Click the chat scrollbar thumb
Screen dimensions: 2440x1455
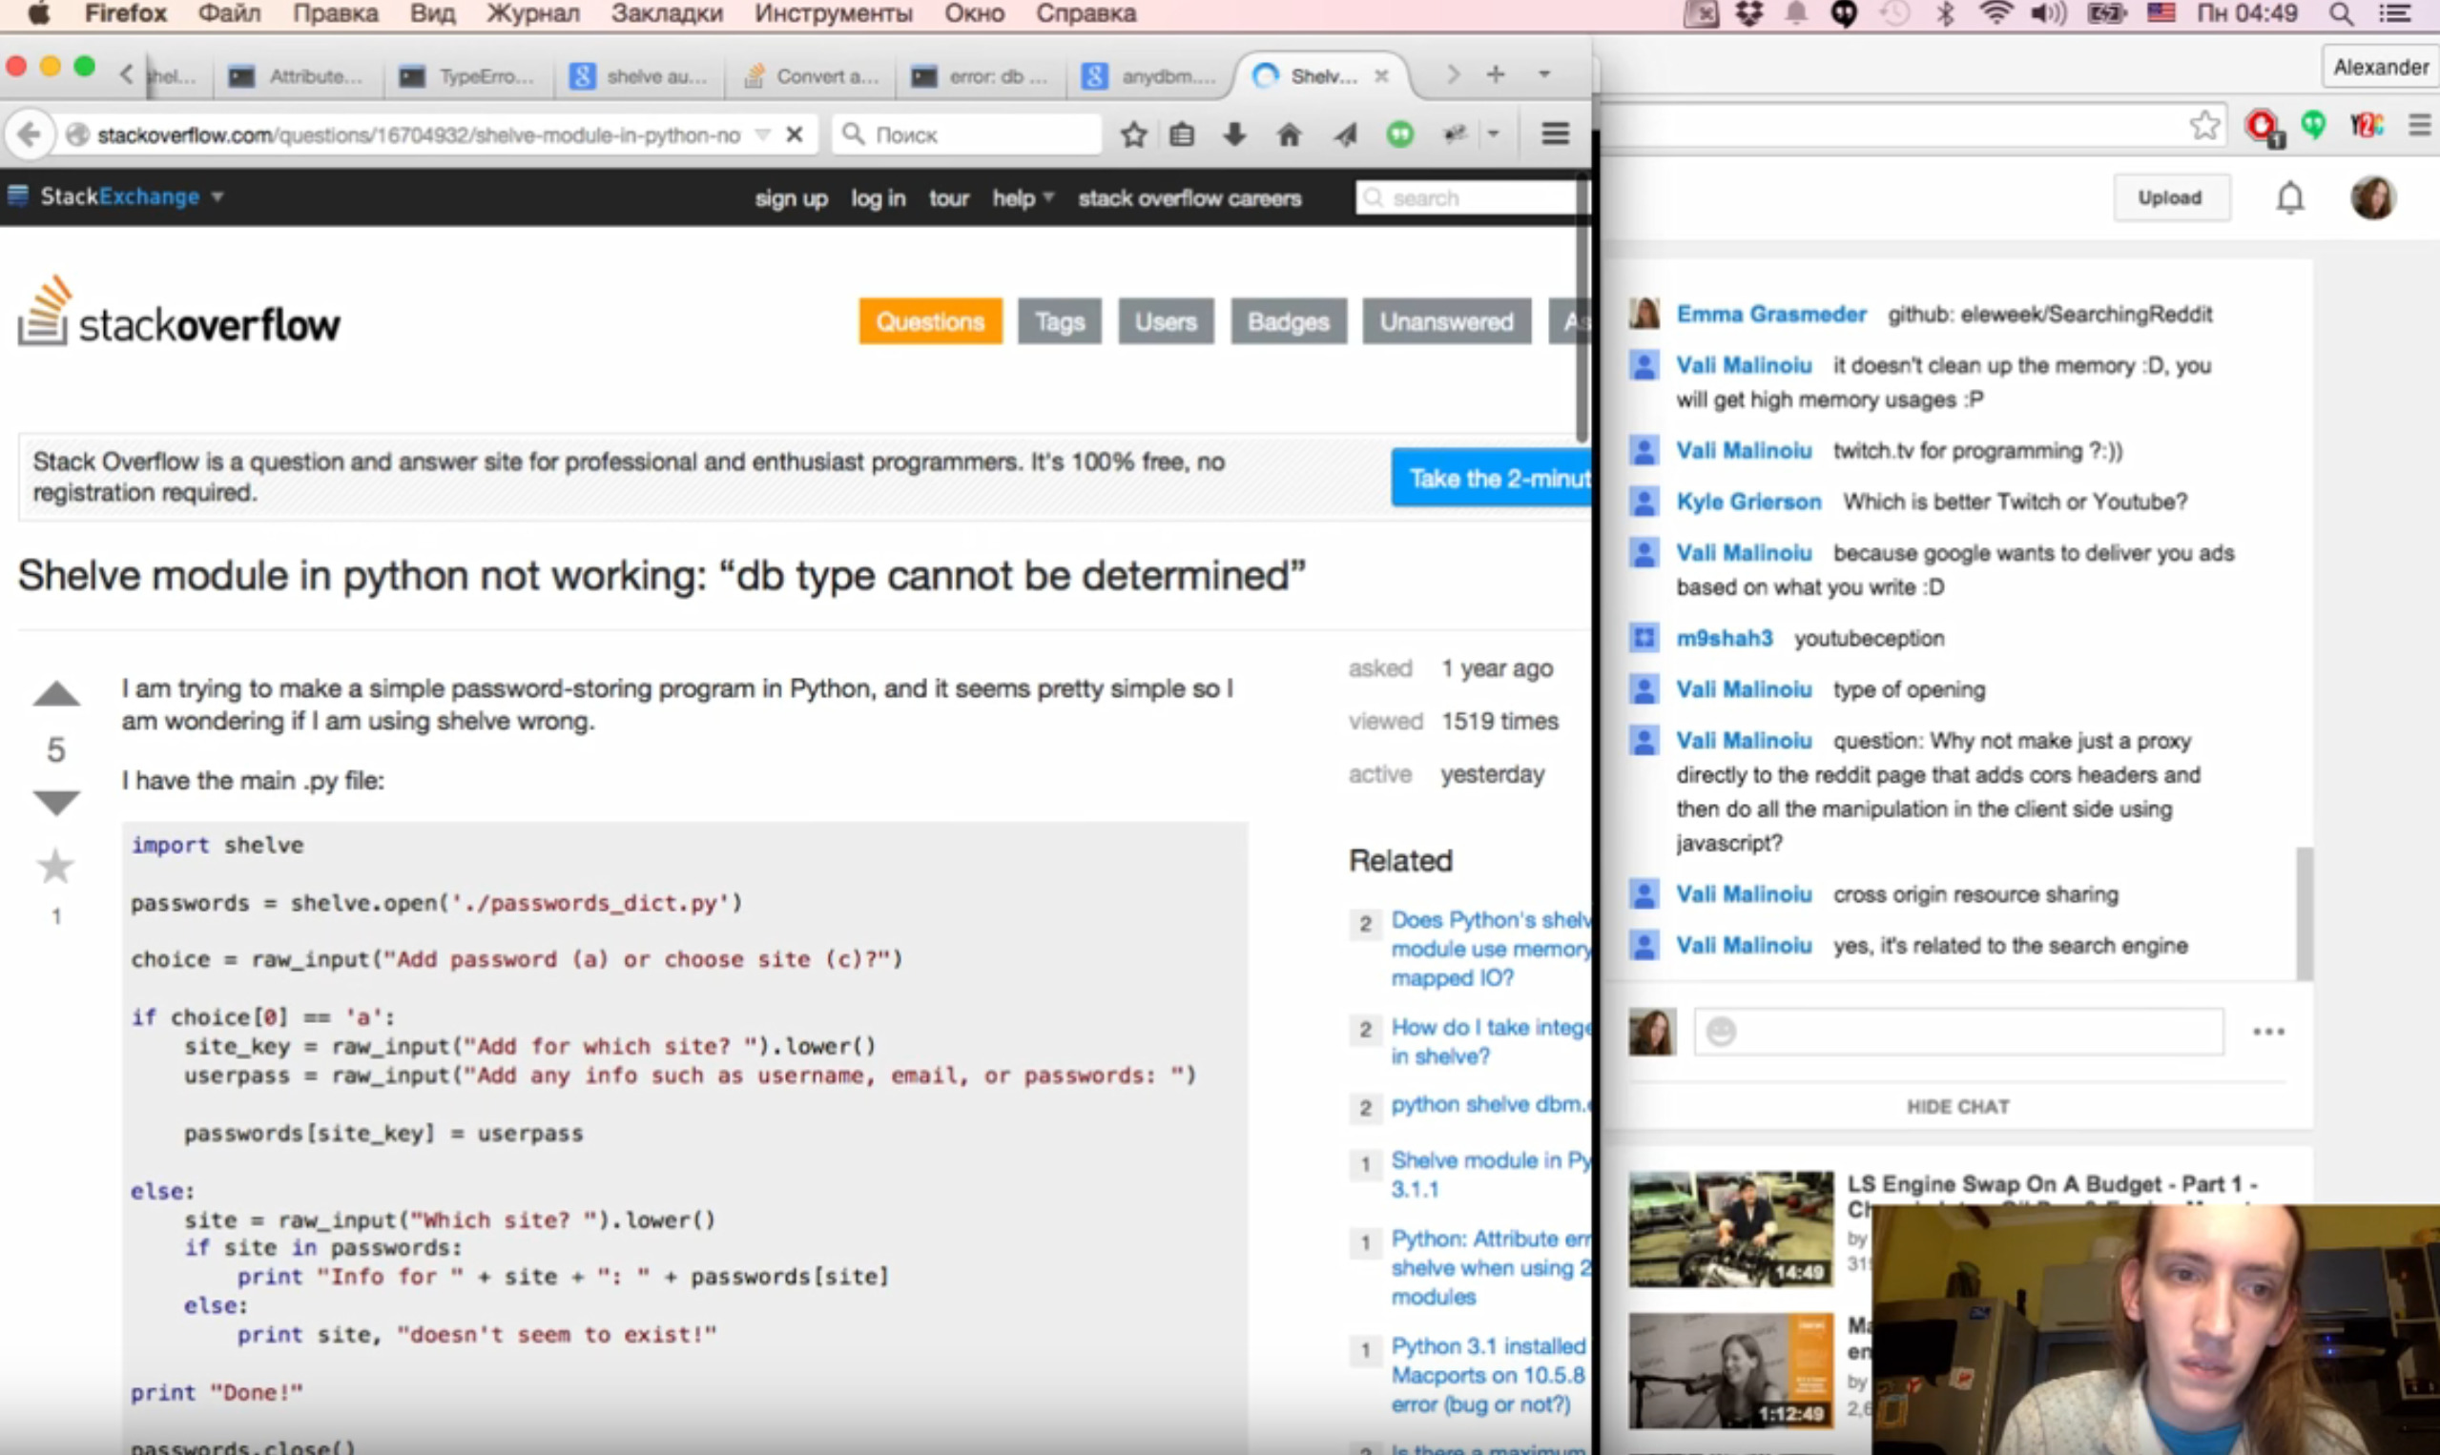click(x=2304, y=912)
